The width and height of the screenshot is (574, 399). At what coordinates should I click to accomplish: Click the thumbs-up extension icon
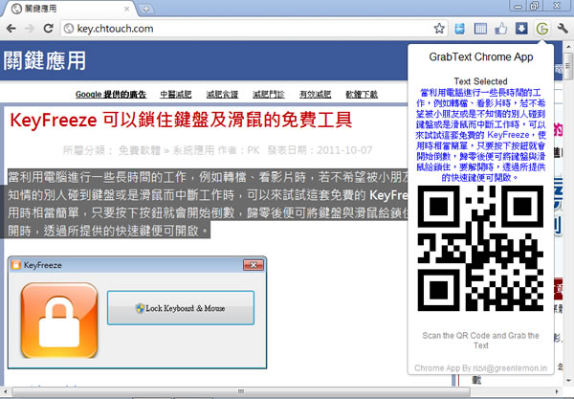501,29
